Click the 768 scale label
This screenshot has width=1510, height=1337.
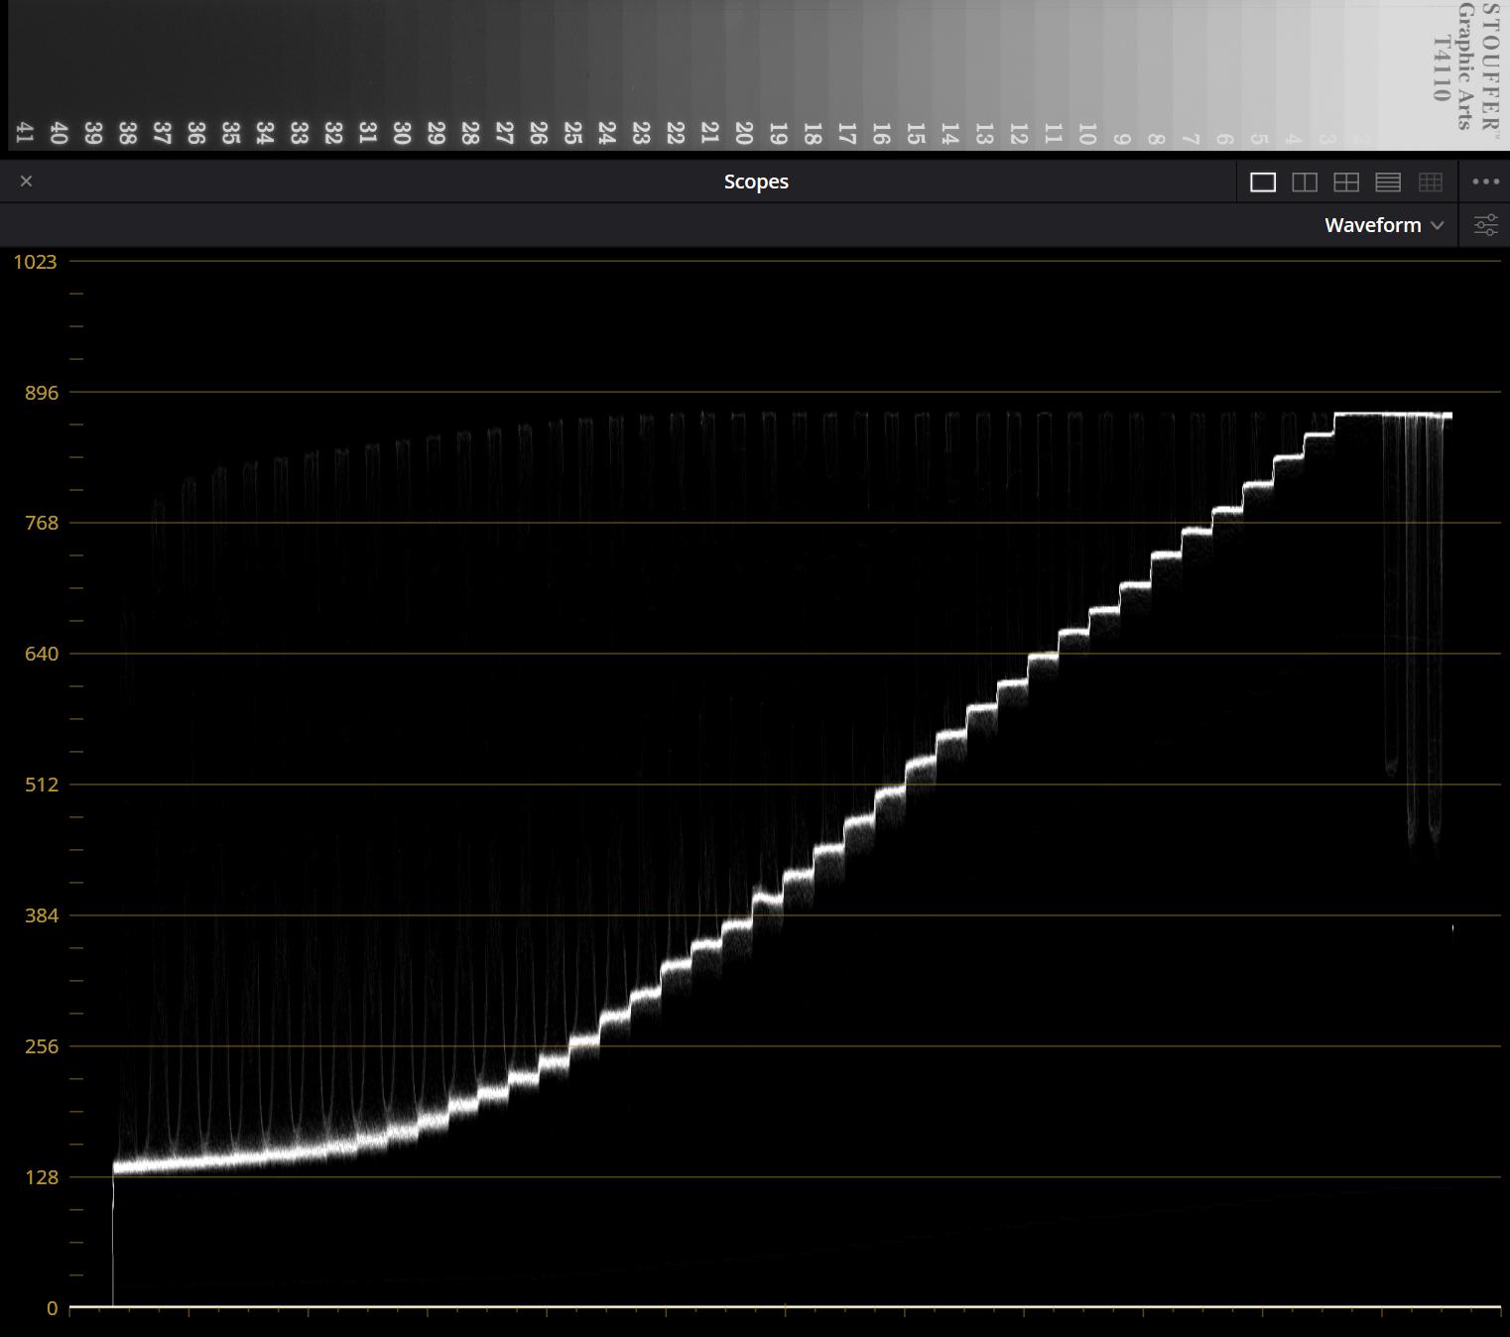(x=42, y=523)
